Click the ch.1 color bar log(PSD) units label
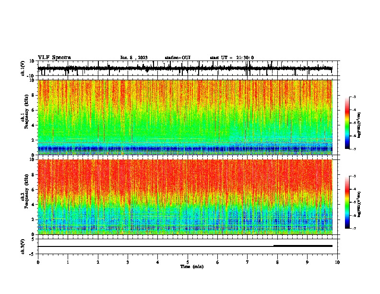This screenshot has height=294, width=380. click(x=359, y=125)
